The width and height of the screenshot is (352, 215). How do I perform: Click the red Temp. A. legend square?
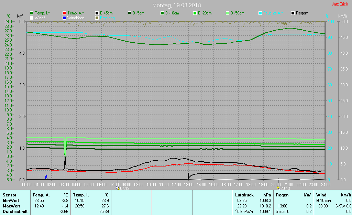(x=64, y=13)
